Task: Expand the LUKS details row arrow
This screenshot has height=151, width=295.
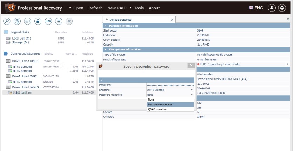Action: tap(287, 64)
